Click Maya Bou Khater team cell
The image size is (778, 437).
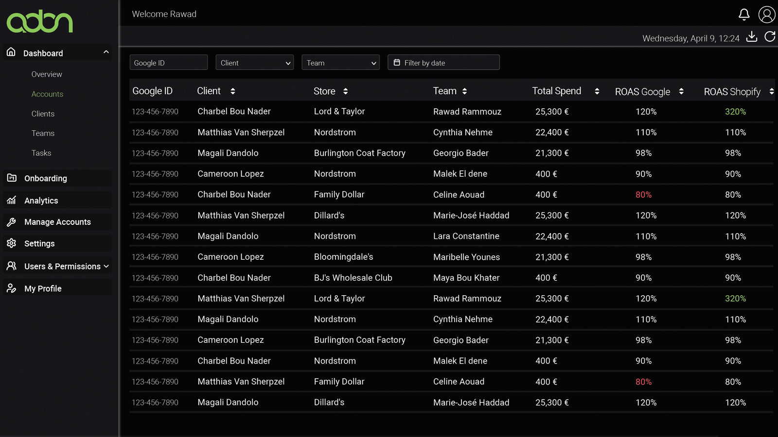coord(466,278)
